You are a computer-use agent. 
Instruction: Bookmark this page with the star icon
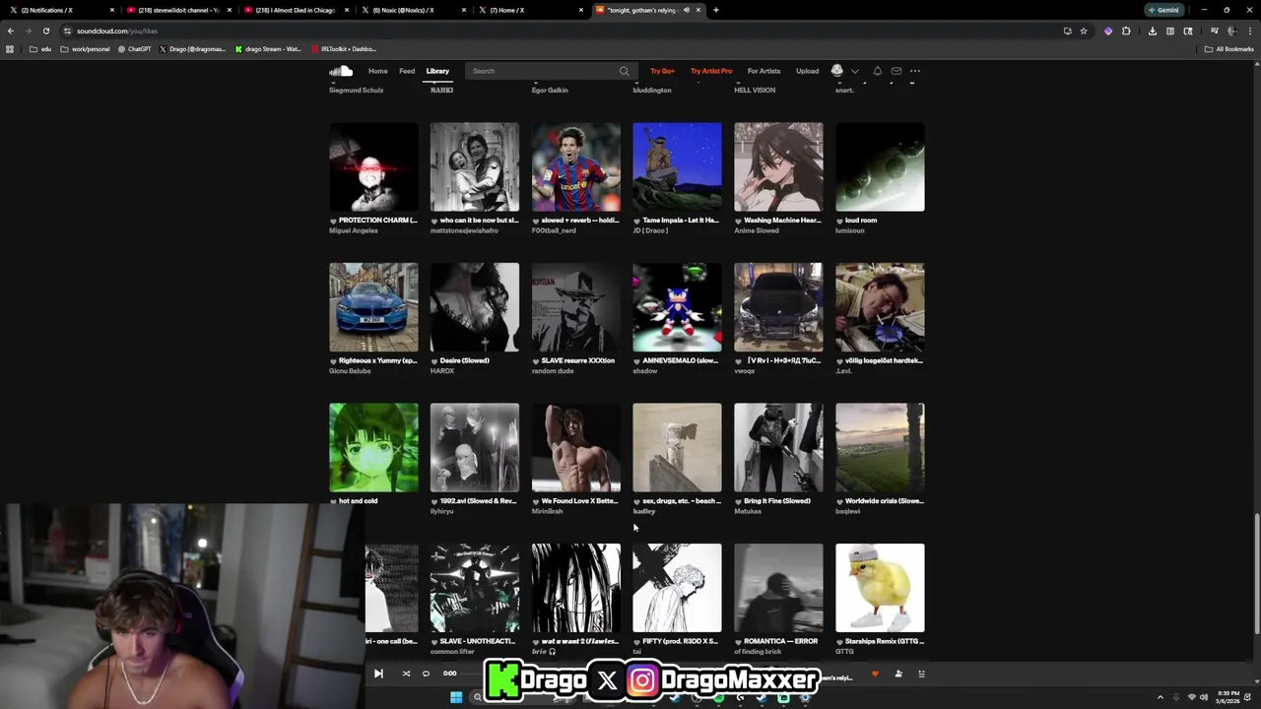1084,31
